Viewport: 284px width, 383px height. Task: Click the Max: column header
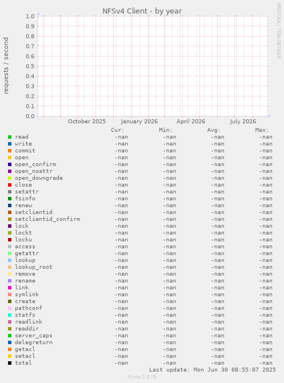[x=262, y=130]
